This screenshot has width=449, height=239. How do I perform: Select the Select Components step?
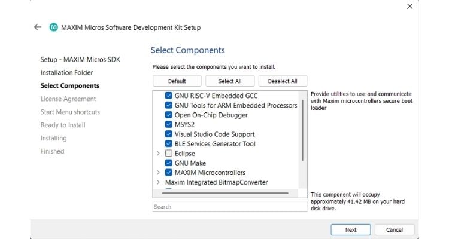point(70,86)
